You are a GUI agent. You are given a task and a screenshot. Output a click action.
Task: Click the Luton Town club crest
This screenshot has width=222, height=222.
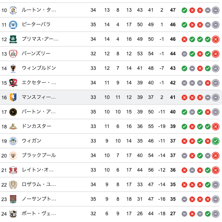(x=13, y=10)
